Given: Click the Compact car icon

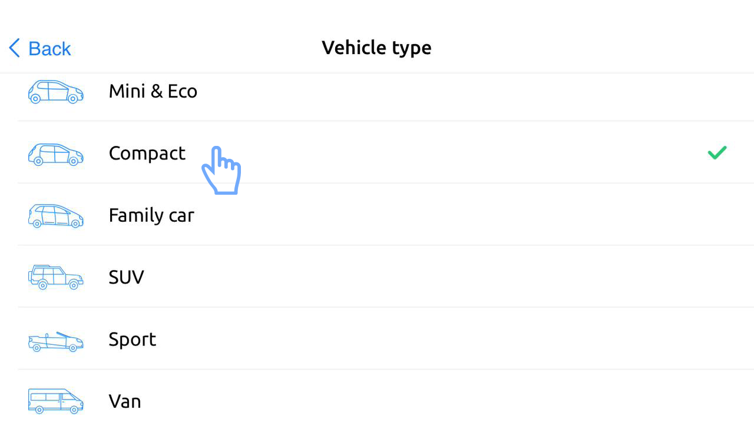Looking at the screenshot, I should point(55,154).
